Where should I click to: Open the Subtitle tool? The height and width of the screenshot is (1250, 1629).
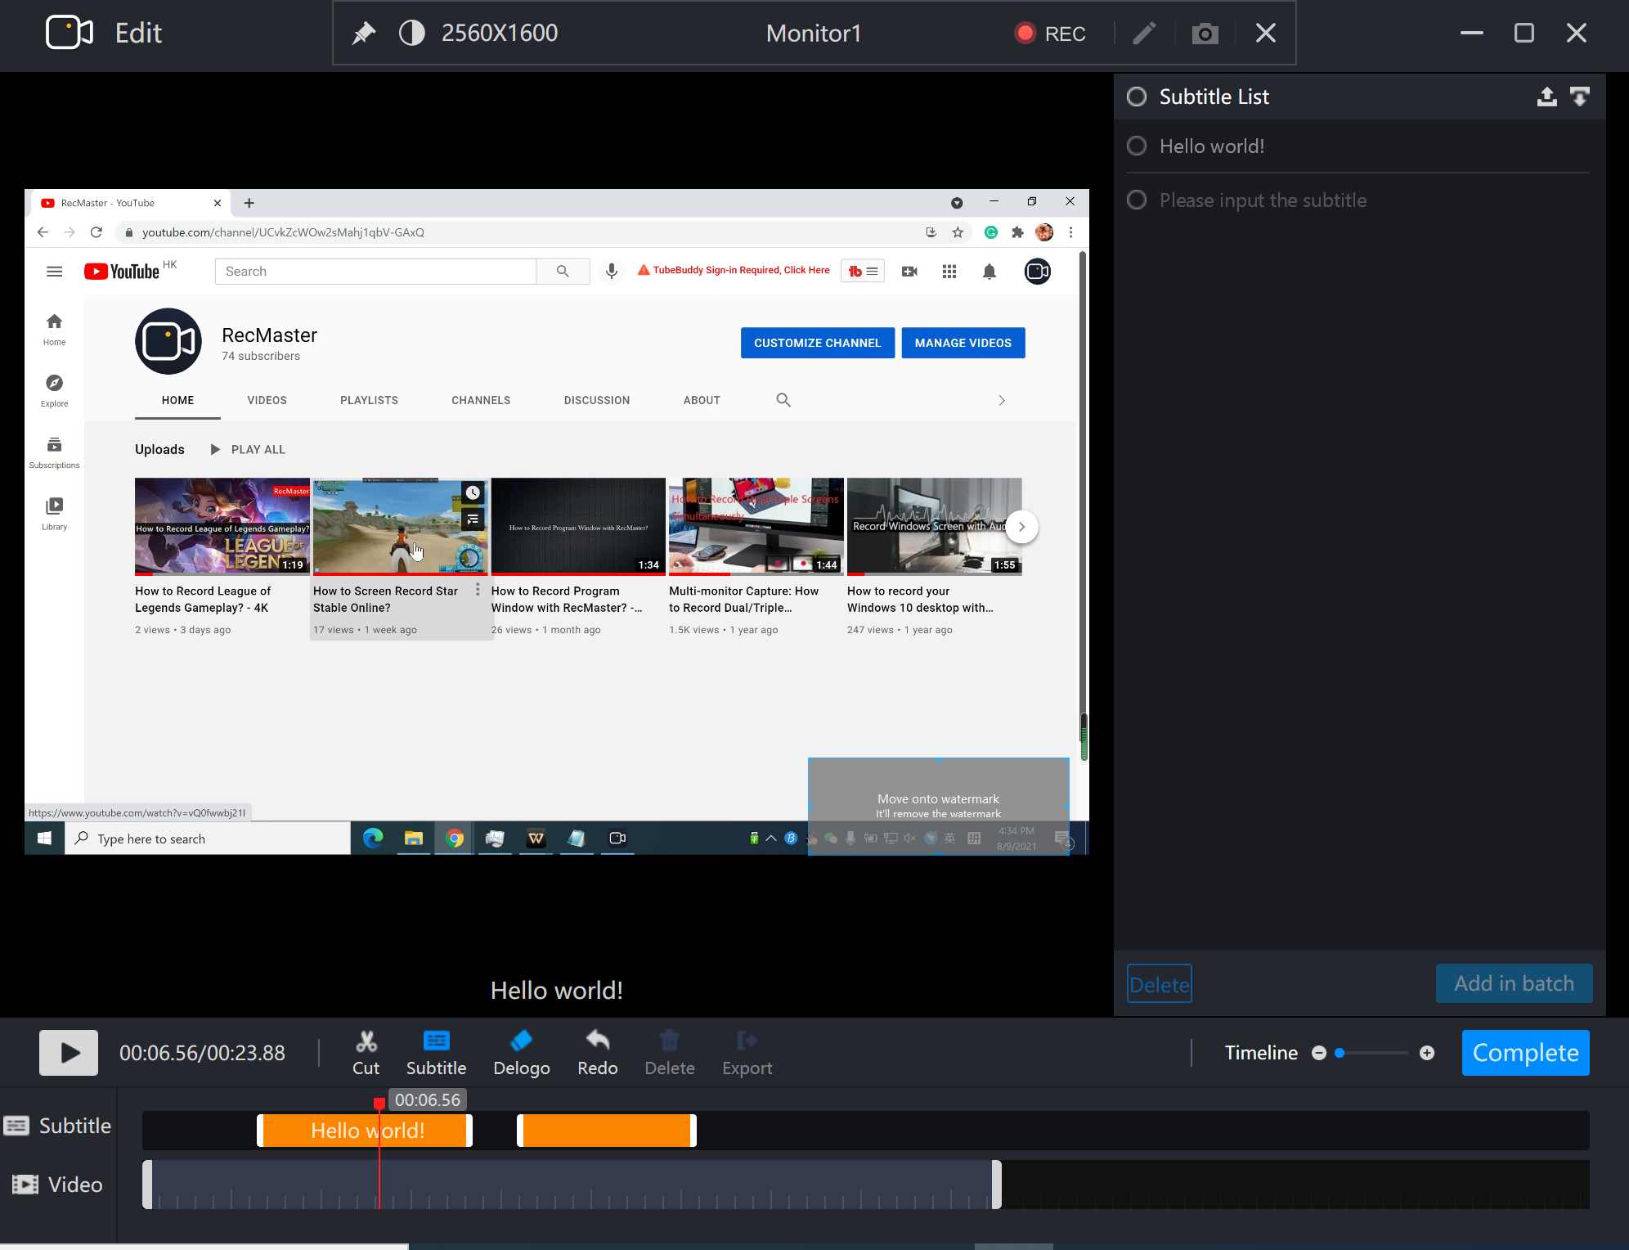coord(436,1053)
